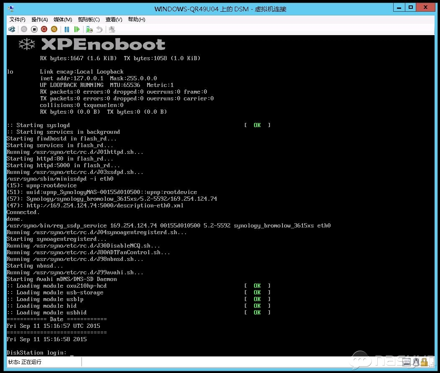This screenshot has height=373, width=440.
Task: Open the 查看(V) menu
Action: 114,19
